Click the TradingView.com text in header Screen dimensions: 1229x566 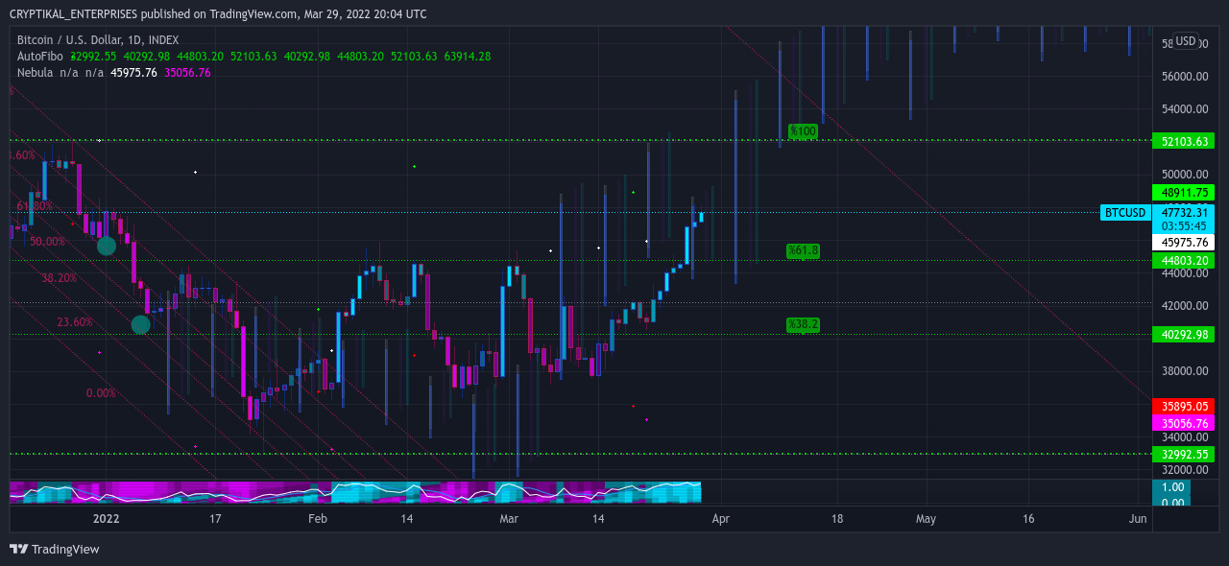[253, 14]
